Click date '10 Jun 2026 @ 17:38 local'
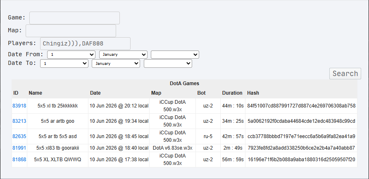 pos(119,160)
